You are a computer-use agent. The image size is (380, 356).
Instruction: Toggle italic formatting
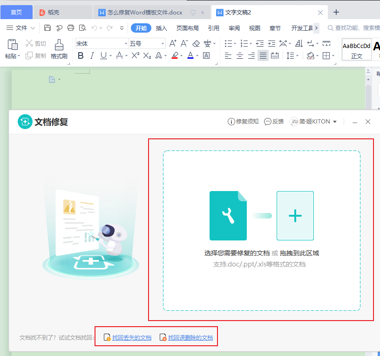[x=92, y=55]
